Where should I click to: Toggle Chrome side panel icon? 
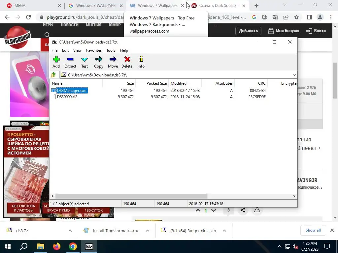(310, 17)
